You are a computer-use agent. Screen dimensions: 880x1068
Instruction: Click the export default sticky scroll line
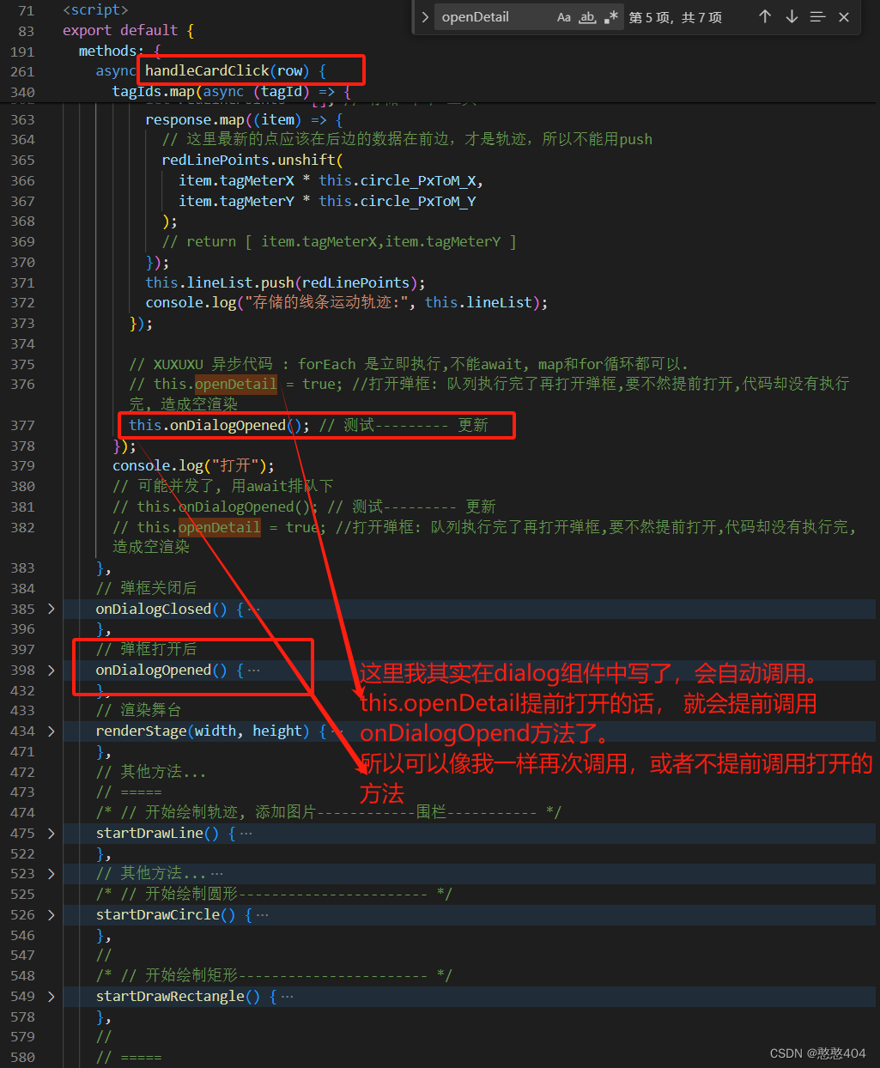point(129,30)
